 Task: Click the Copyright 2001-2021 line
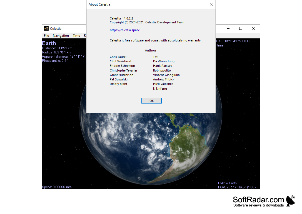[x=147, y=22]
